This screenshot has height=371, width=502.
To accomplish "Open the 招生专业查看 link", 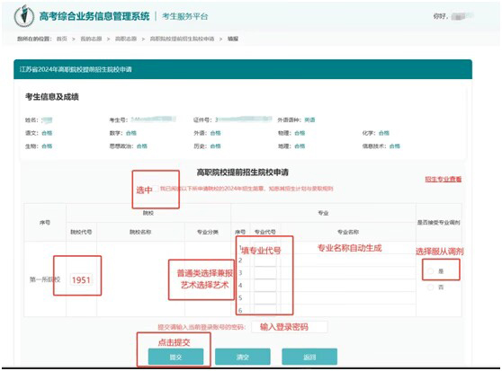I will [x=444, y=180].
